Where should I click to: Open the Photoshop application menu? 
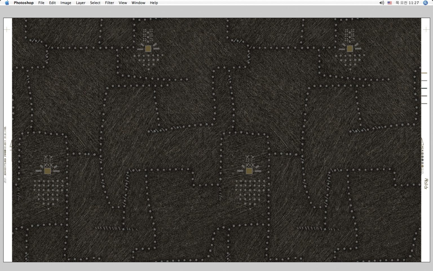(24, 3)
